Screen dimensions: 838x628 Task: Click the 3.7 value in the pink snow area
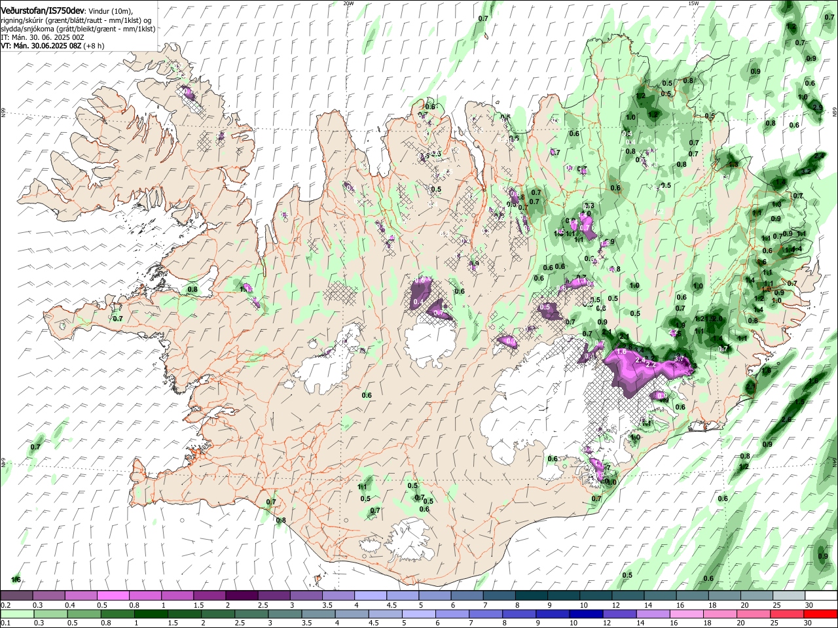coord(679,359)
